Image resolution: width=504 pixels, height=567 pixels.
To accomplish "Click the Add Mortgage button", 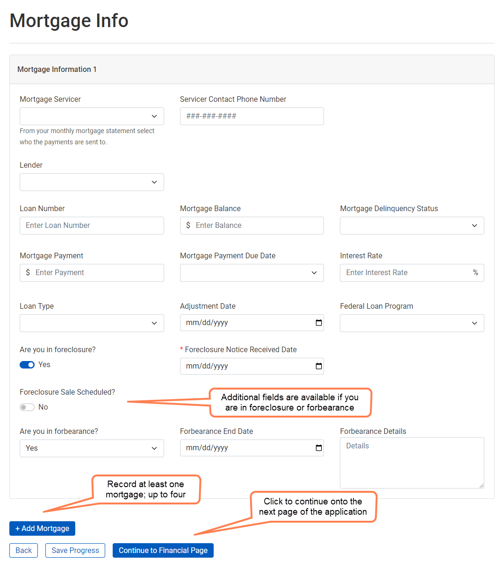I will (x=42, y=528).
